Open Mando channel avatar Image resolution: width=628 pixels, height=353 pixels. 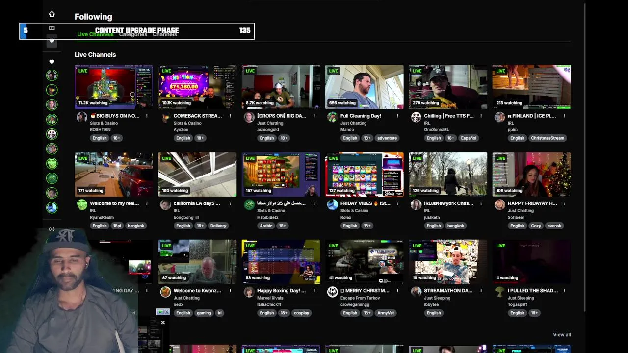pyautogui.click(x=333, y=117)
